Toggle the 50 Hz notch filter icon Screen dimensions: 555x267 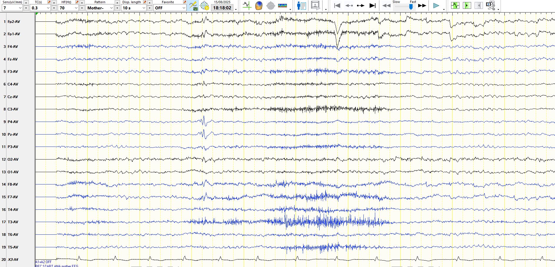click(193, 6)
